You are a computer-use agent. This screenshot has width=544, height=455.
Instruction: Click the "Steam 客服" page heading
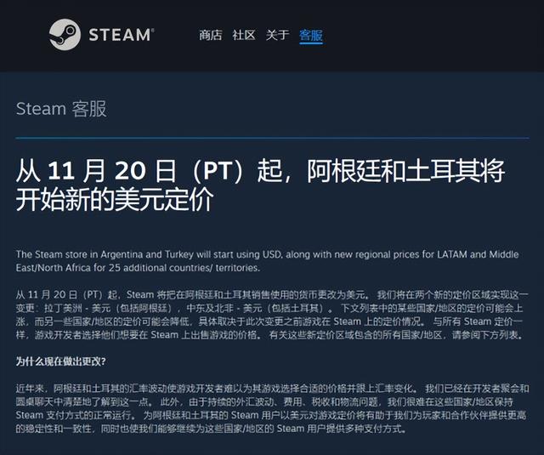61,109
